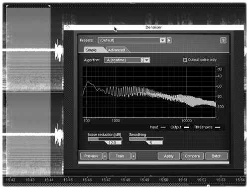
Task: Click the Smoothing value 5 field
Action: pos(154,143)
